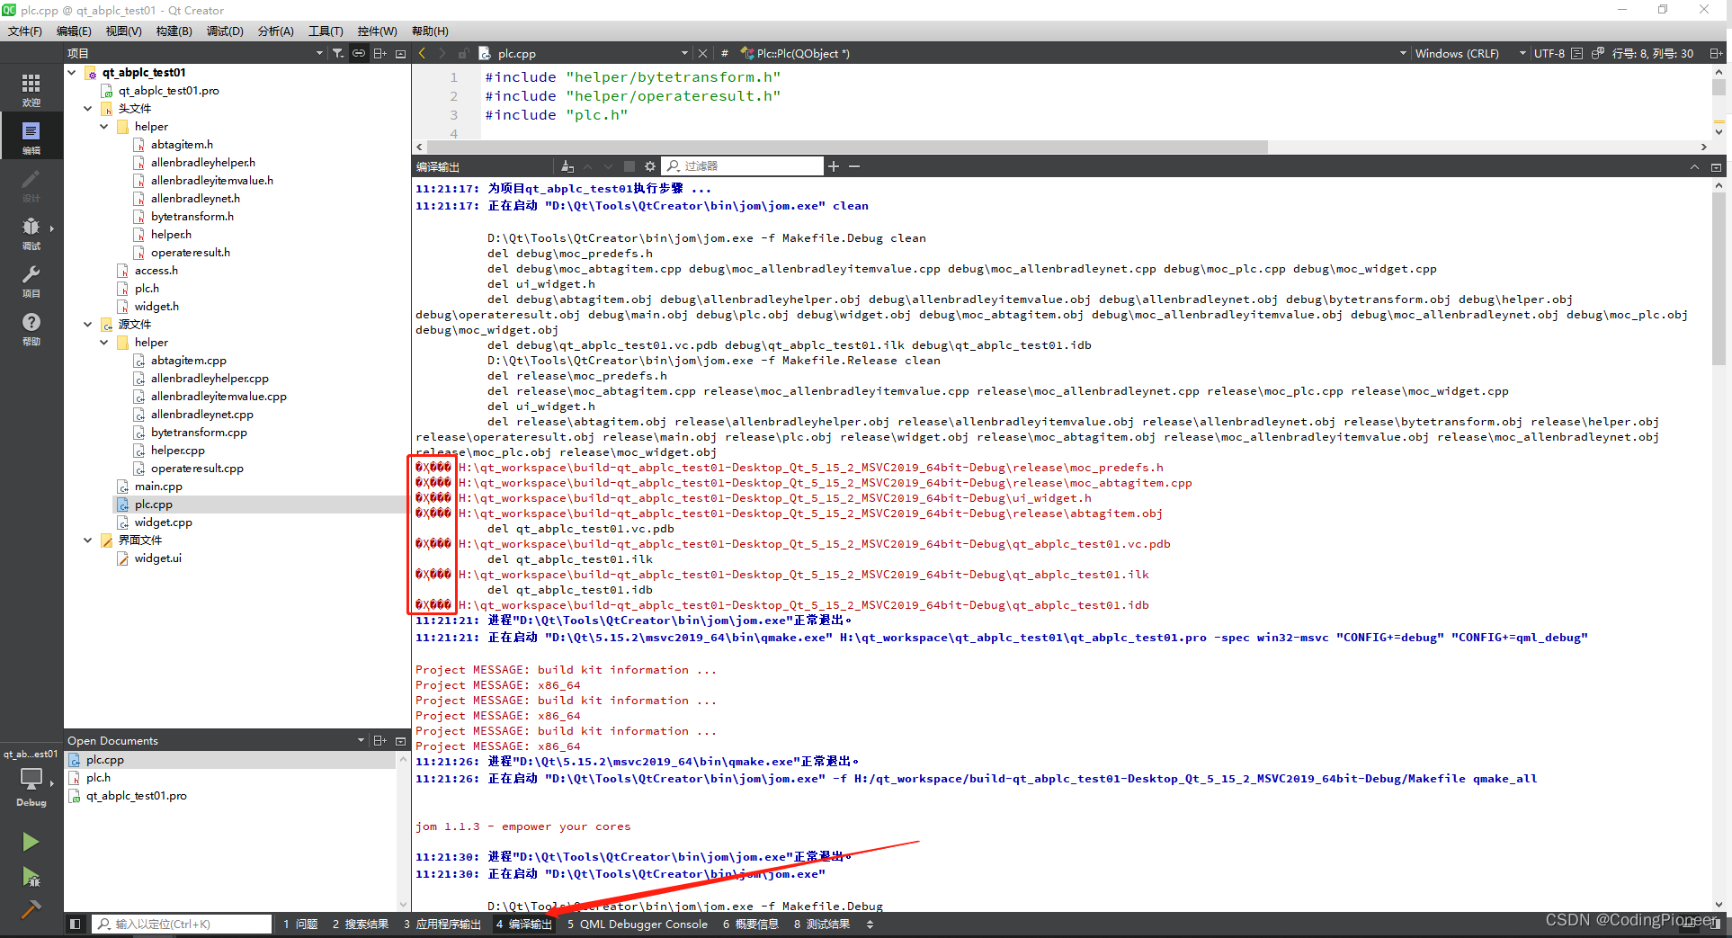The image size is (1732, 938).
Task: Close the compile output pane
Action: [x=1716, y=167]
